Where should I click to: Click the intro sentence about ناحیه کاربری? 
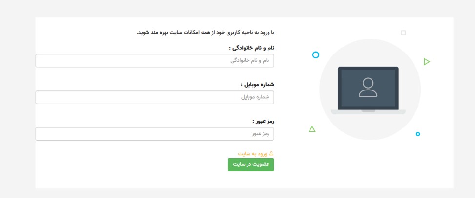tap(205, 32)
